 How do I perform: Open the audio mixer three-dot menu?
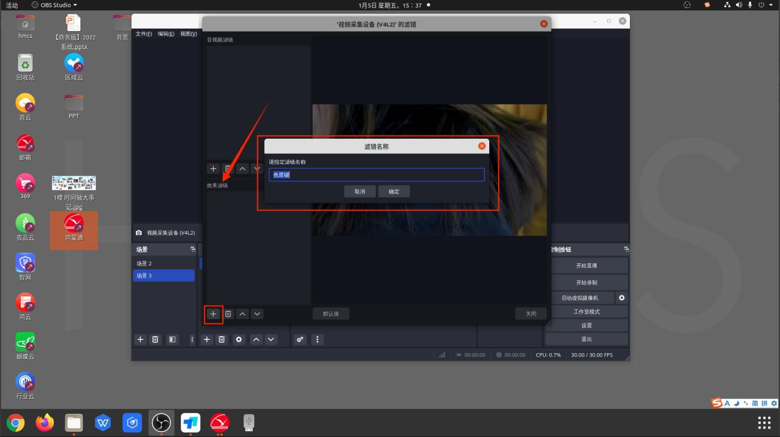click(x=317, y=340)
